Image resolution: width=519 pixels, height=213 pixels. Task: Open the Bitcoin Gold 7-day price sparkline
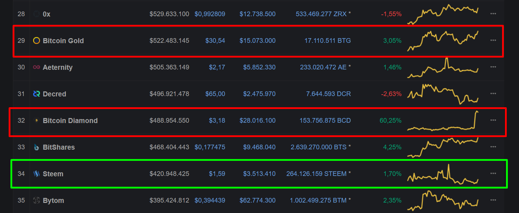coord(443,41)
